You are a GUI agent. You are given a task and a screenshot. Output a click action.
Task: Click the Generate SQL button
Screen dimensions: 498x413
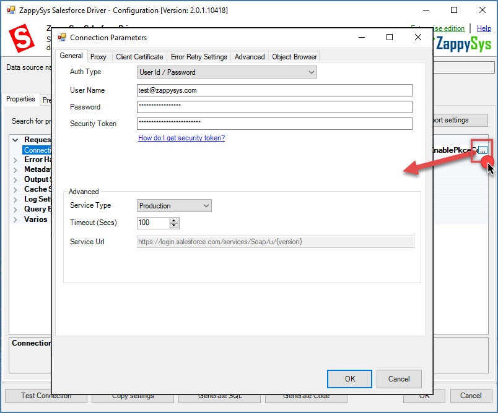[x=220, y=398]
